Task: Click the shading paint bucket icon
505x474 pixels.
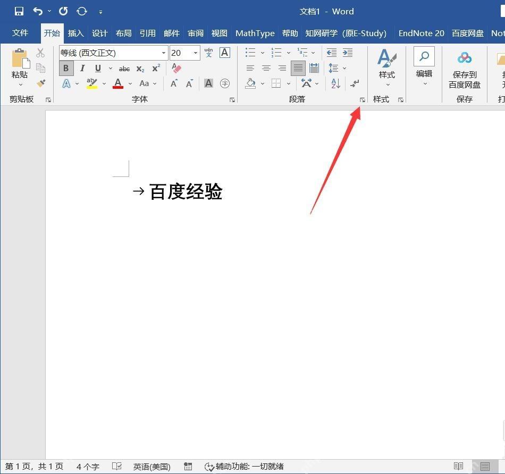Action: tap(250, 83)
